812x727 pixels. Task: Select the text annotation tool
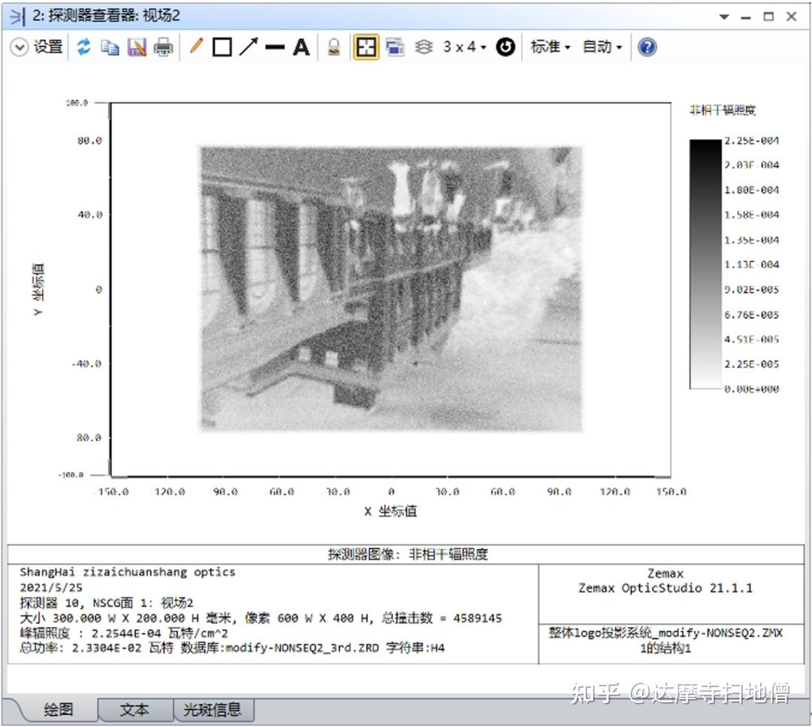point(300,47)
